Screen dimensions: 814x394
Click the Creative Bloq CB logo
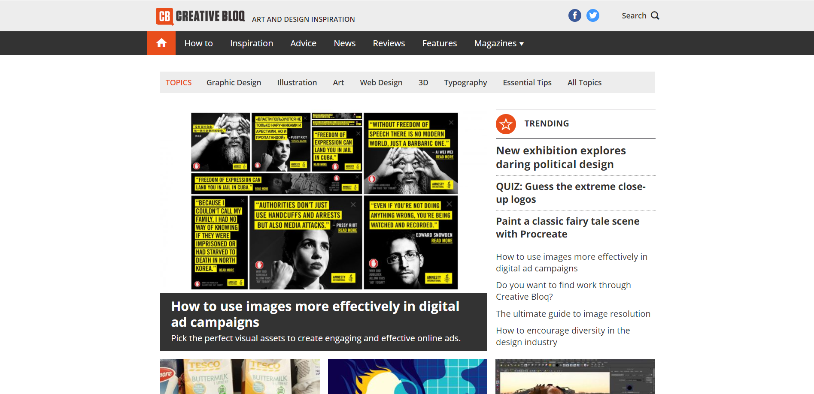[x=165, y=16]
